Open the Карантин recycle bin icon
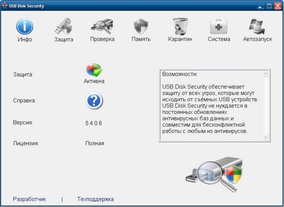 (180, 26)
